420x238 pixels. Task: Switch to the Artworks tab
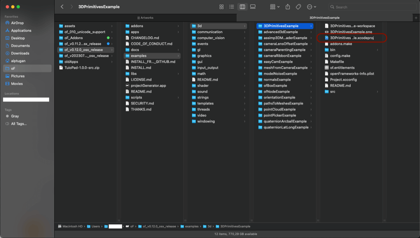pos(146,18)
